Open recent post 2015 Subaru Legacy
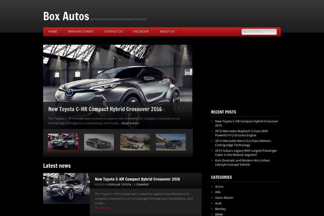 coord(246,152)
